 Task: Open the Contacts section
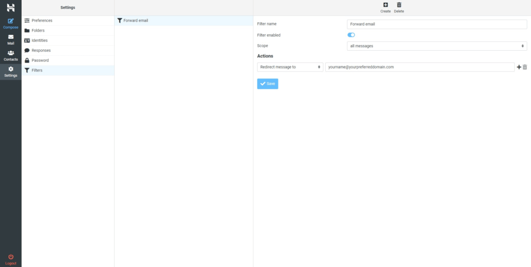(11, 56)
